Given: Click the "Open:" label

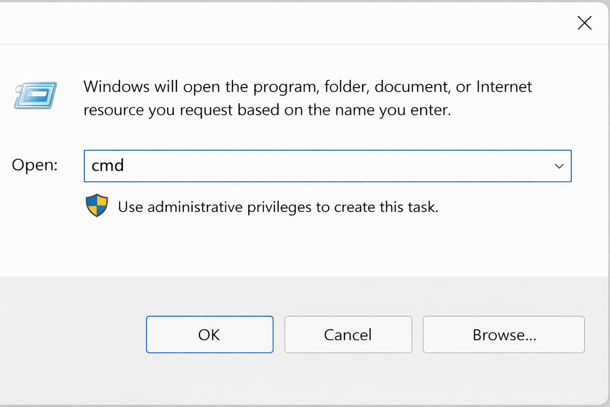Looking at the screenshot, I should 35,165.
